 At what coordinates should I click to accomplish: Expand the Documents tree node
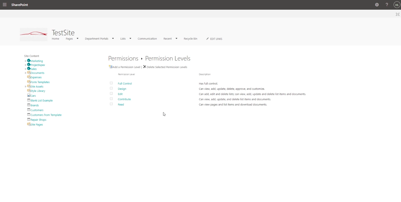pyautogui.click(x=25, y=73)
